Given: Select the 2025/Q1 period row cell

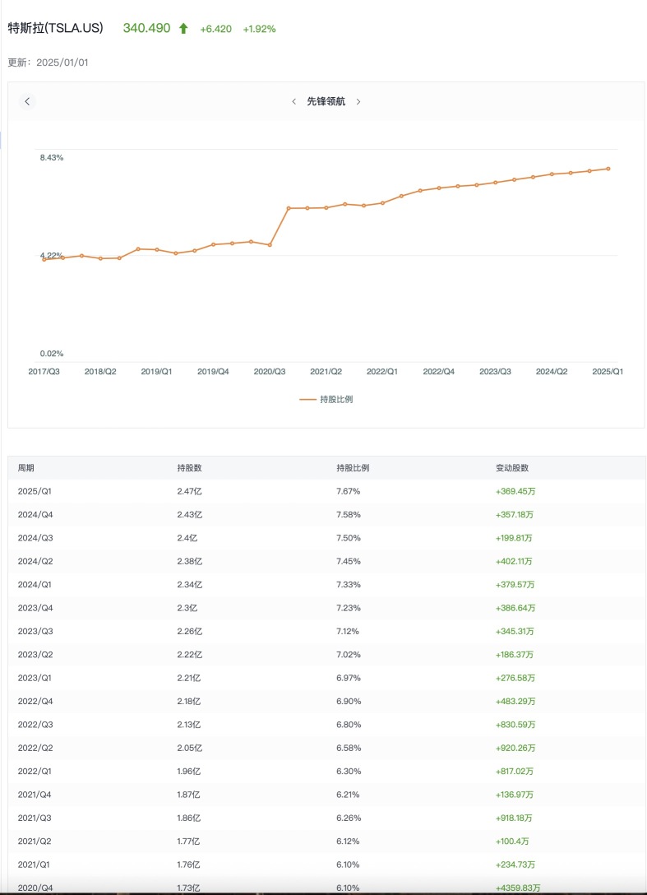Looking at the screenshot, I should coord(35,491).
